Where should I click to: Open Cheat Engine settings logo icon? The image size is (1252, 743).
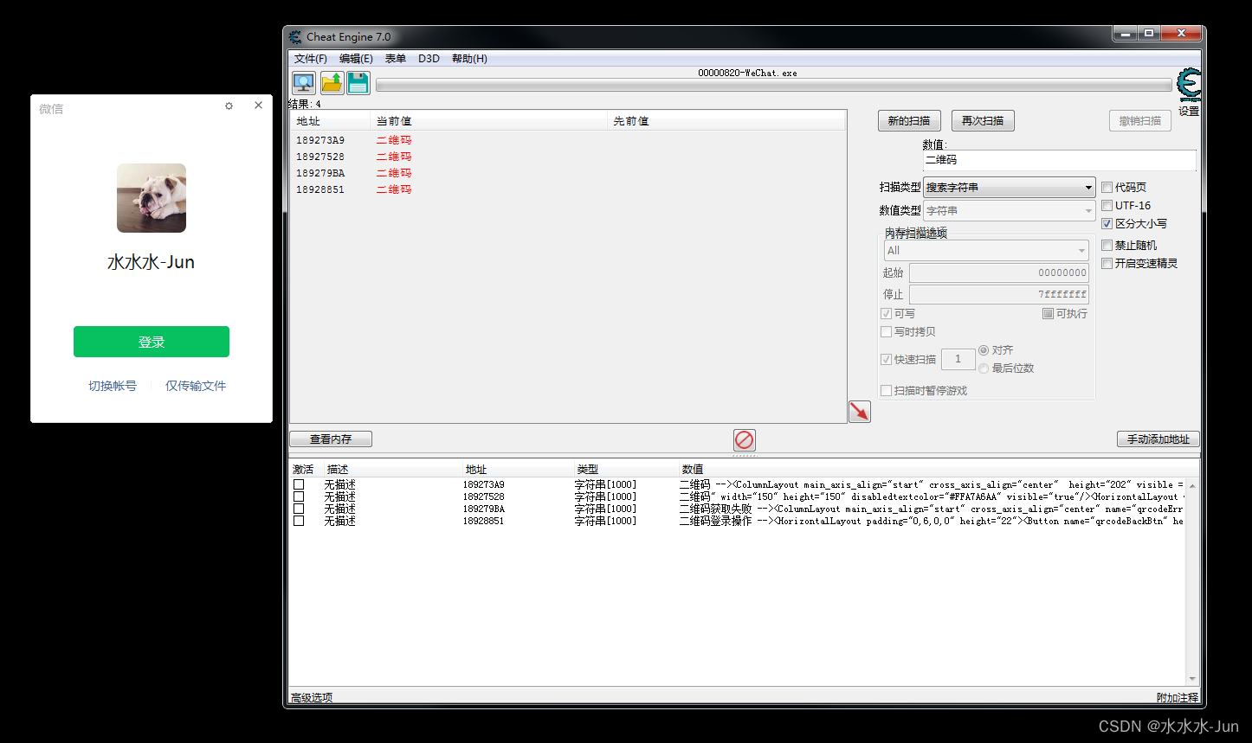1189,86
